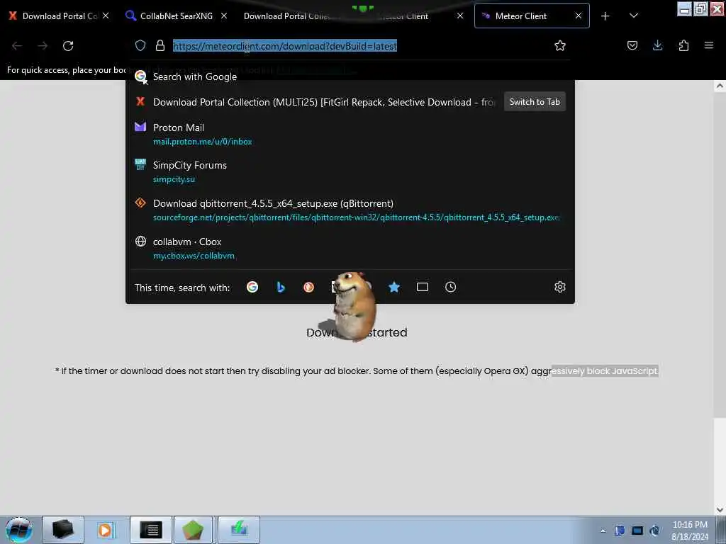
Task: Reload the current page
Action: click(x=68, y=46)
